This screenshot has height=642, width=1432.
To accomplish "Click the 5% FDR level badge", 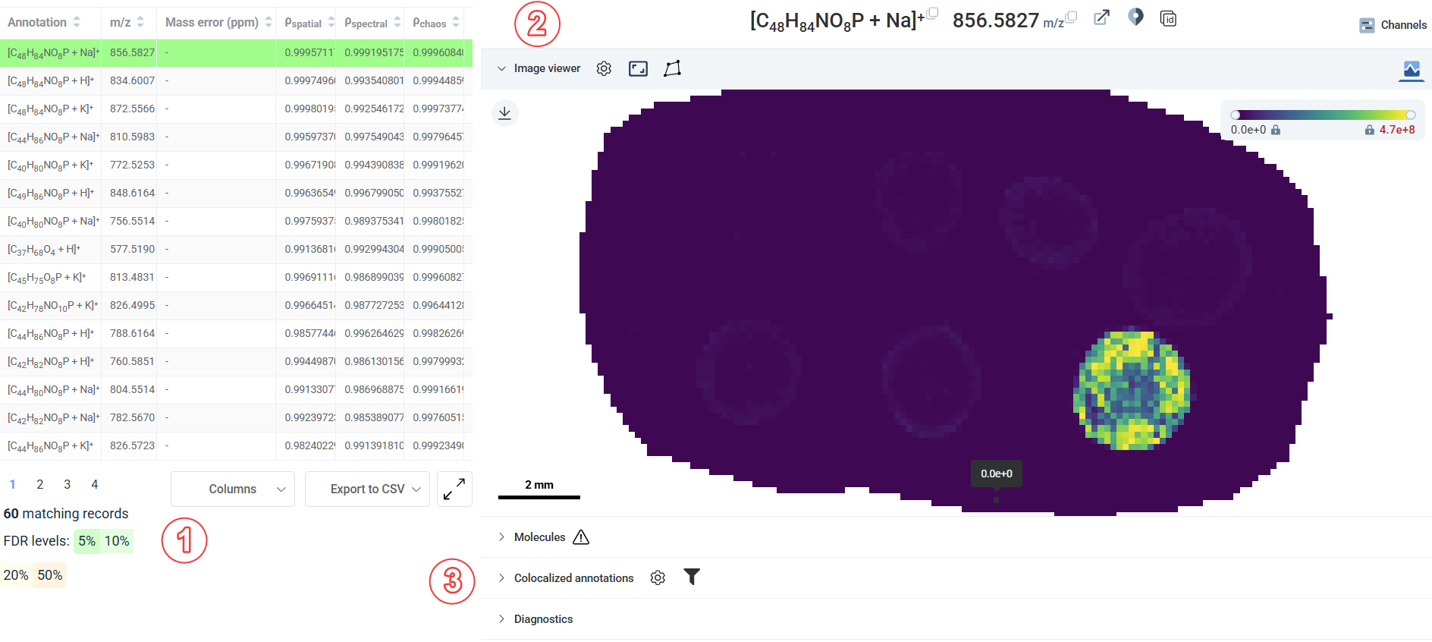I will [x=87, y=541].
